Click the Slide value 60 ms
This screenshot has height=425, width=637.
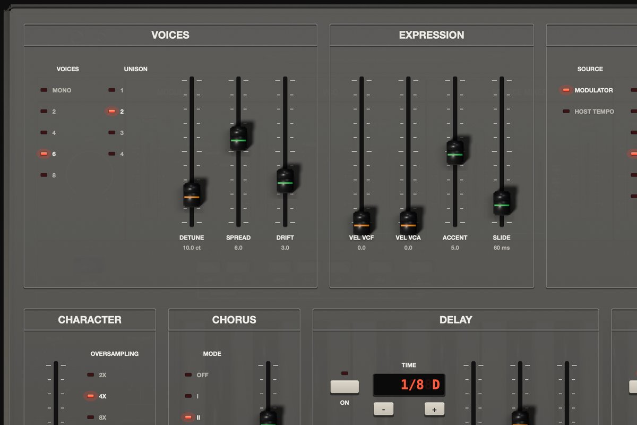(x=502, y=248)
